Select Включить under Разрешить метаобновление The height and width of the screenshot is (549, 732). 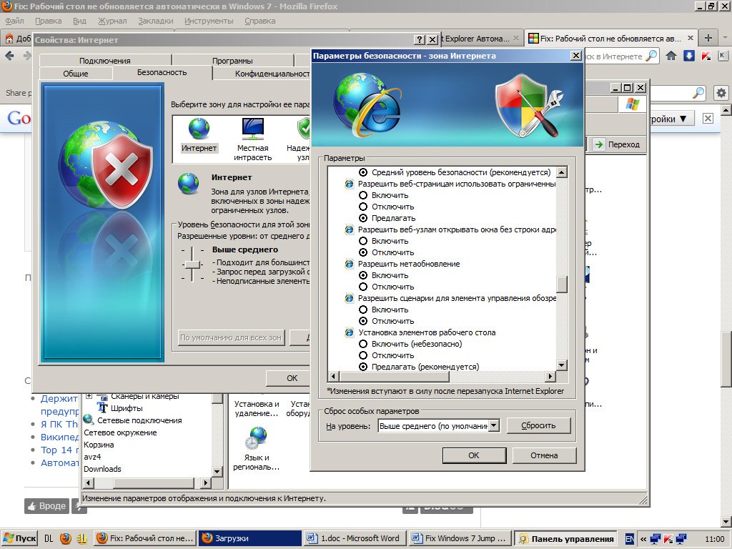coord(363,275)
